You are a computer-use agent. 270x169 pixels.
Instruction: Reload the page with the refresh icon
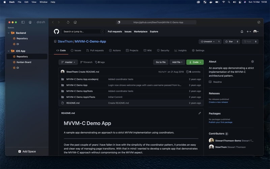68,22
